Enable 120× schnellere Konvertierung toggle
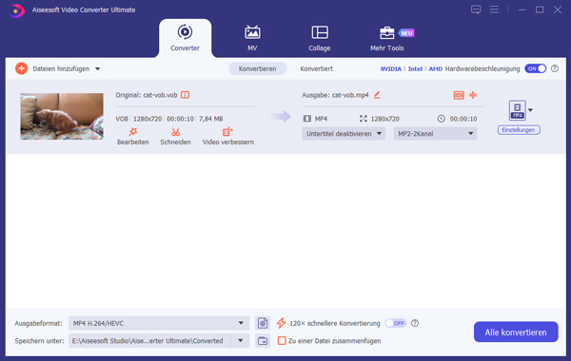The image size is (571, 361). [396, 323]
